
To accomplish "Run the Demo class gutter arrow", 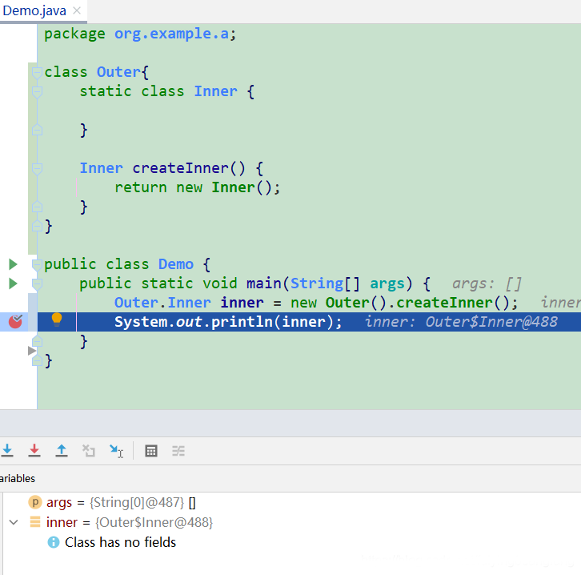I will click(13, 264).
